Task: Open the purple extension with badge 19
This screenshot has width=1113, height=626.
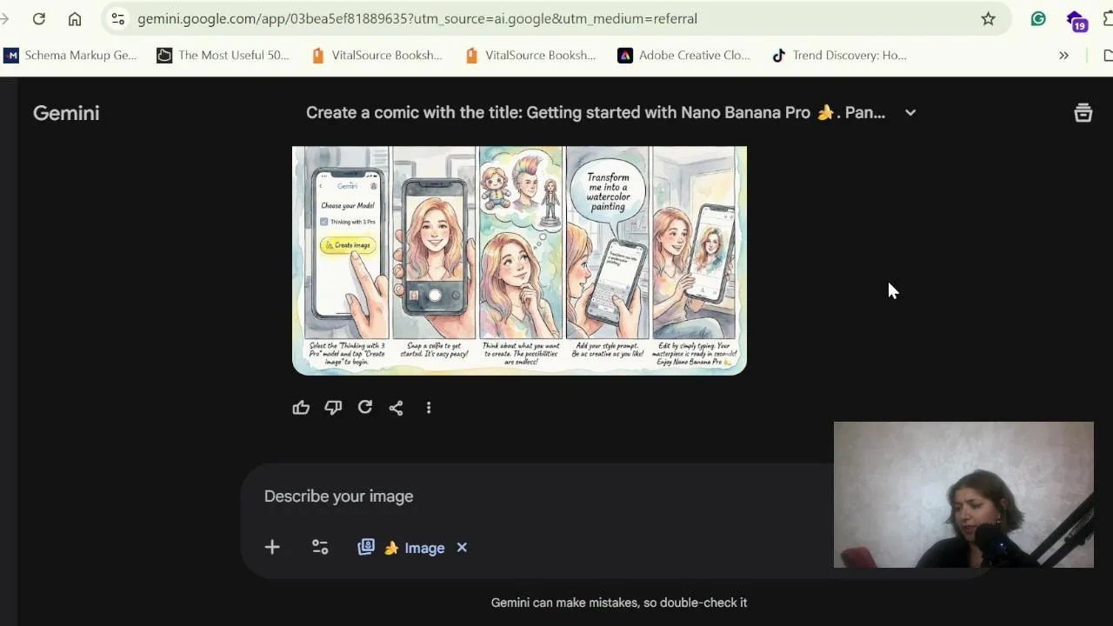Action: [x=1076, y=20]
